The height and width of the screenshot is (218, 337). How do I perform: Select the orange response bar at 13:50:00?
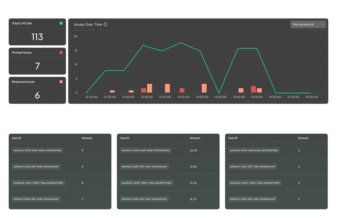[167, 88]
